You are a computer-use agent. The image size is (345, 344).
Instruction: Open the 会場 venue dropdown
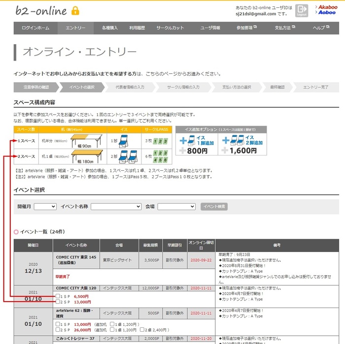click(x=176, y=207)
